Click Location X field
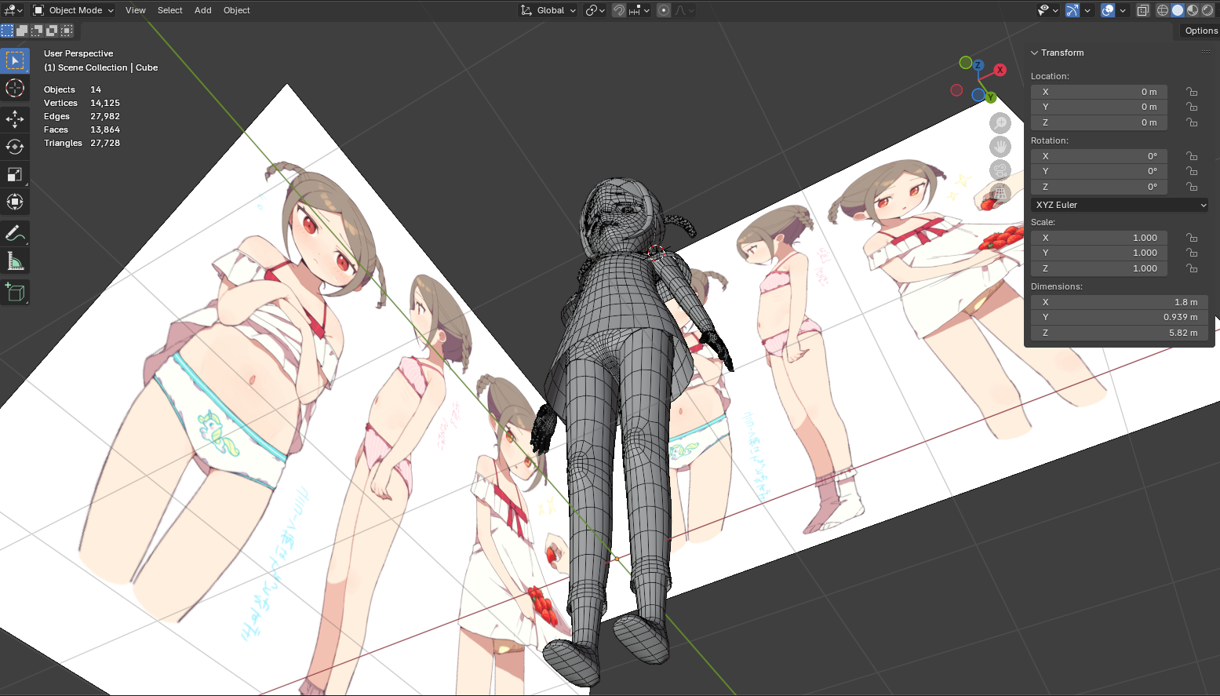 point(1099,92)
